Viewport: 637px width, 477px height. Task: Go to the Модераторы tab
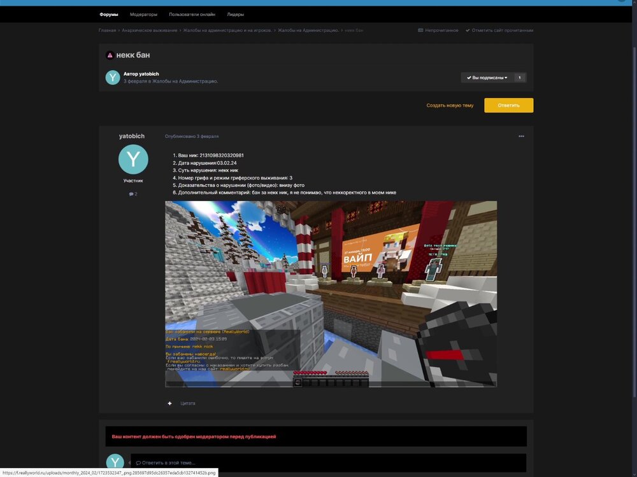click(x=143, y=15)
